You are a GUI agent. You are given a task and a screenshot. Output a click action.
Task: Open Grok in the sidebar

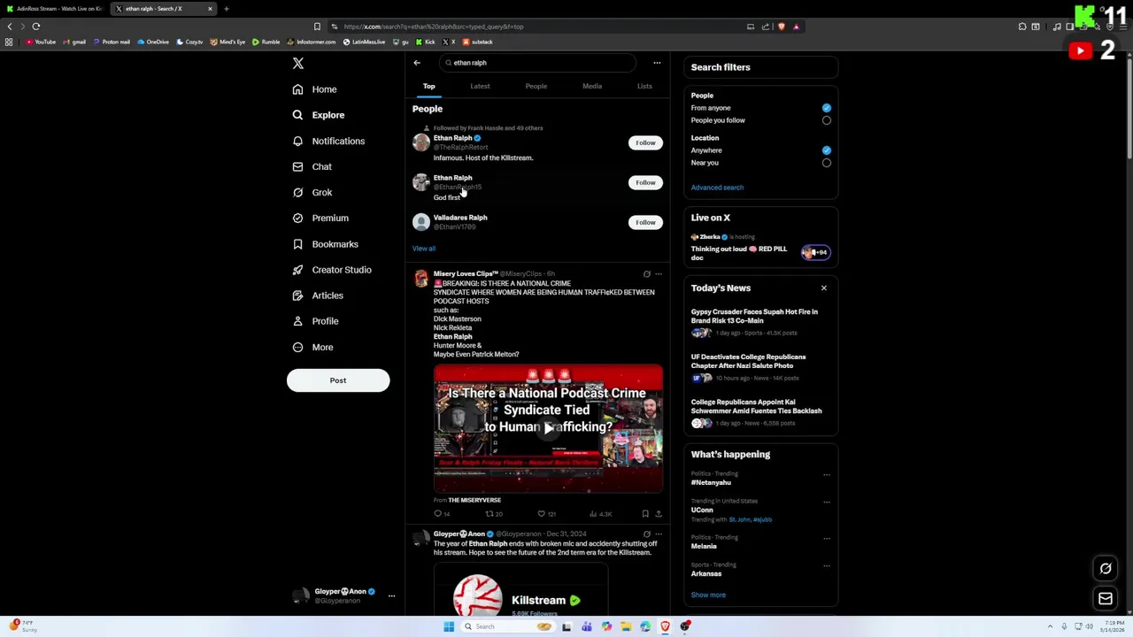coord(312,193)
